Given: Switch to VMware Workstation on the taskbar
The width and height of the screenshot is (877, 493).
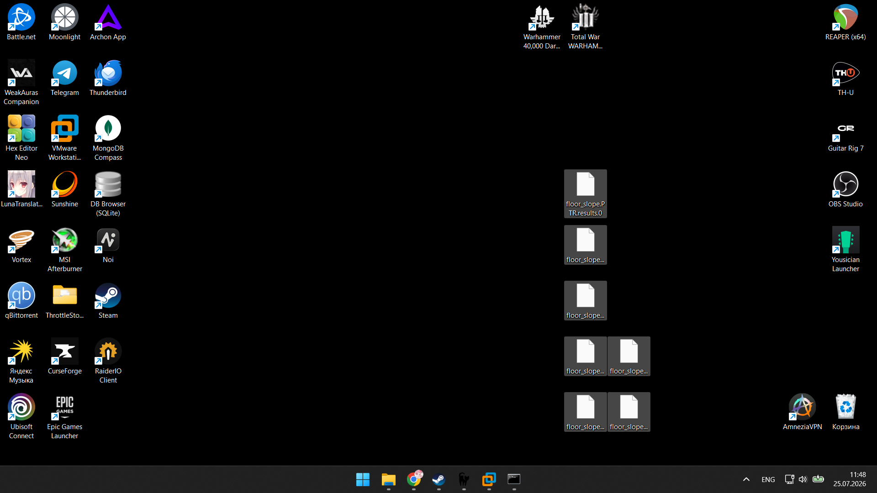Looking at the screenshot, I should click(x=489, y=479).
